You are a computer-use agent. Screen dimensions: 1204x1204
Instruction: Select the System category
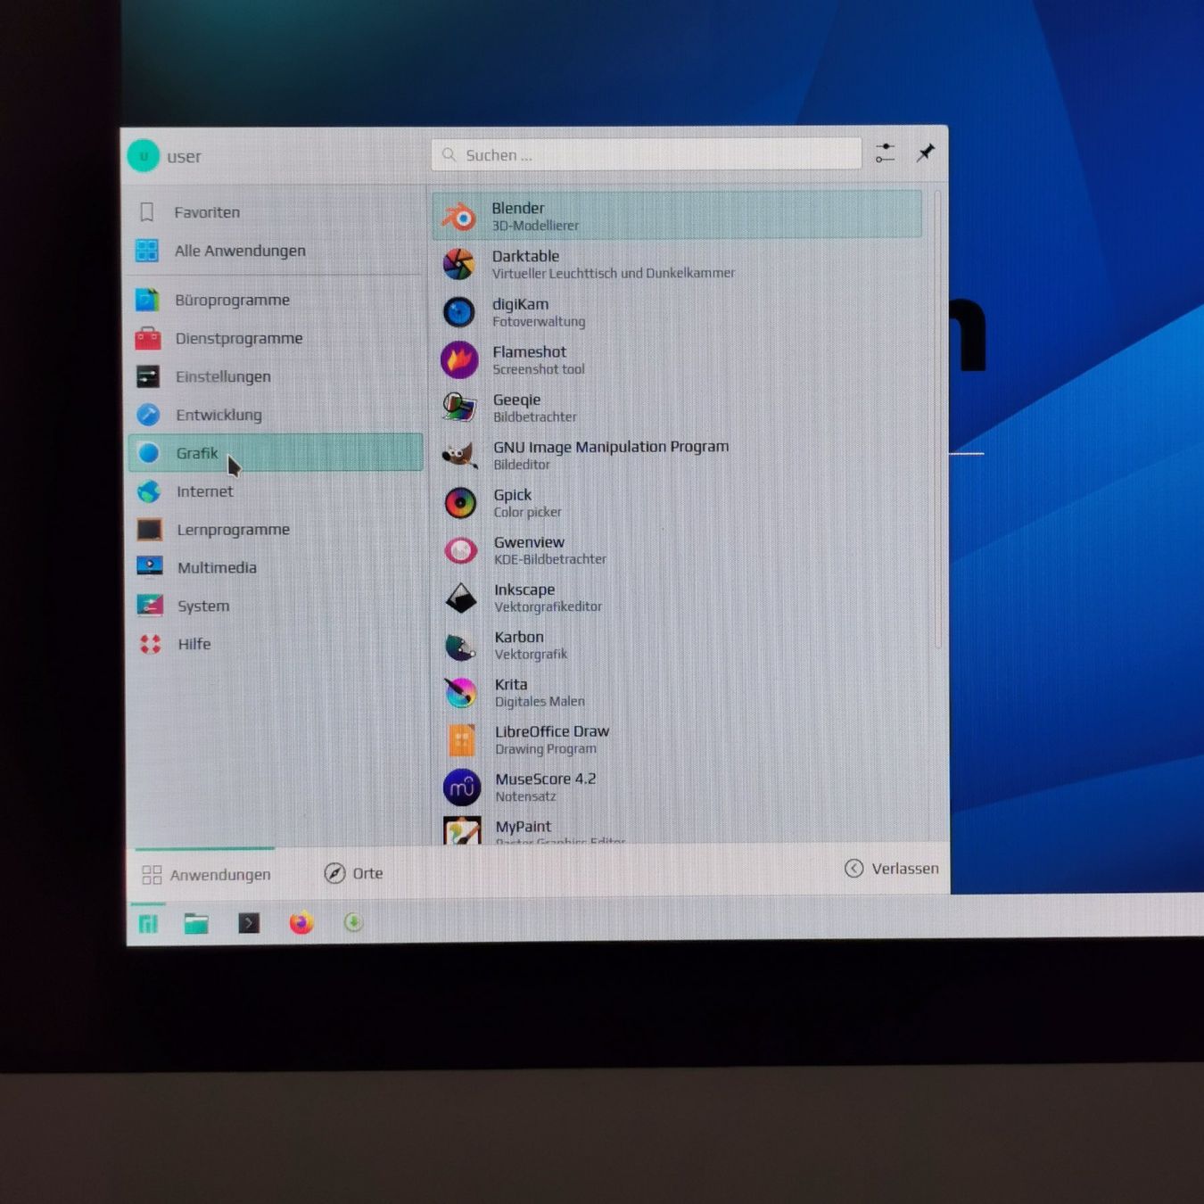(276, 606)
